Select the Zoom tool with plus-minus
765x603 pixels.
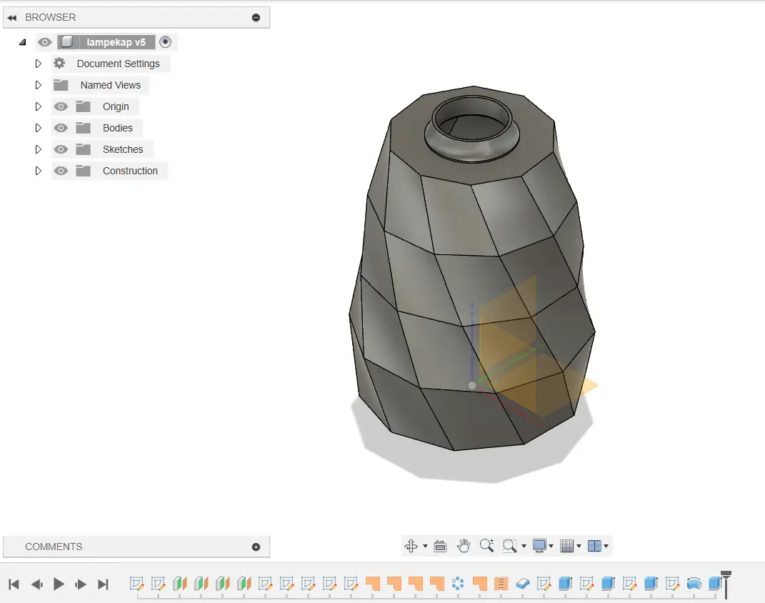click(x=486, y=545)
